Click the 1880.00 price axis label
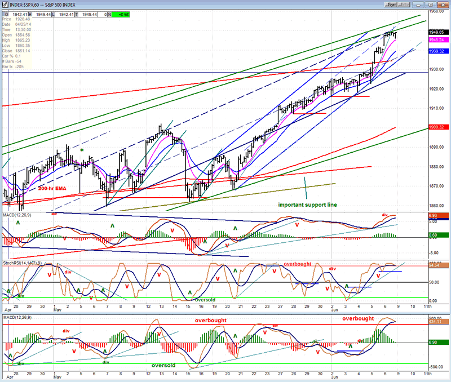 coord(436,167)
